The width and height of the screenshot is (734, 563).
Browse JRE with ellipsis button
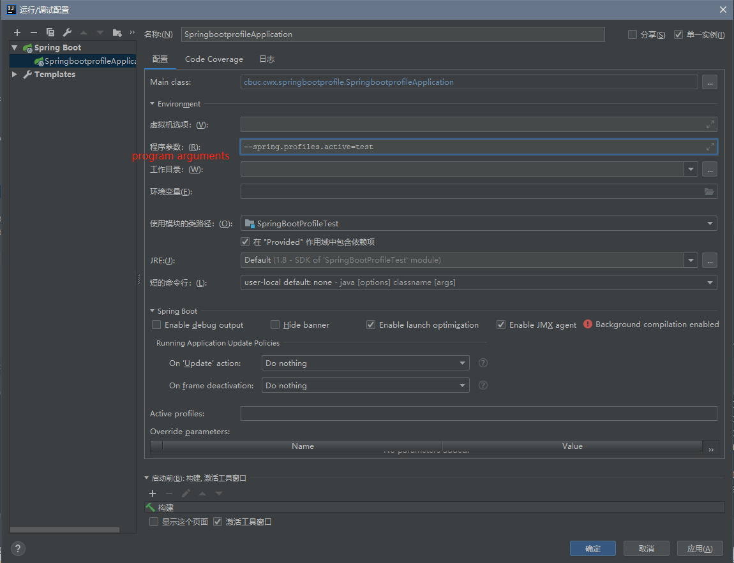(x=710, y=260)
